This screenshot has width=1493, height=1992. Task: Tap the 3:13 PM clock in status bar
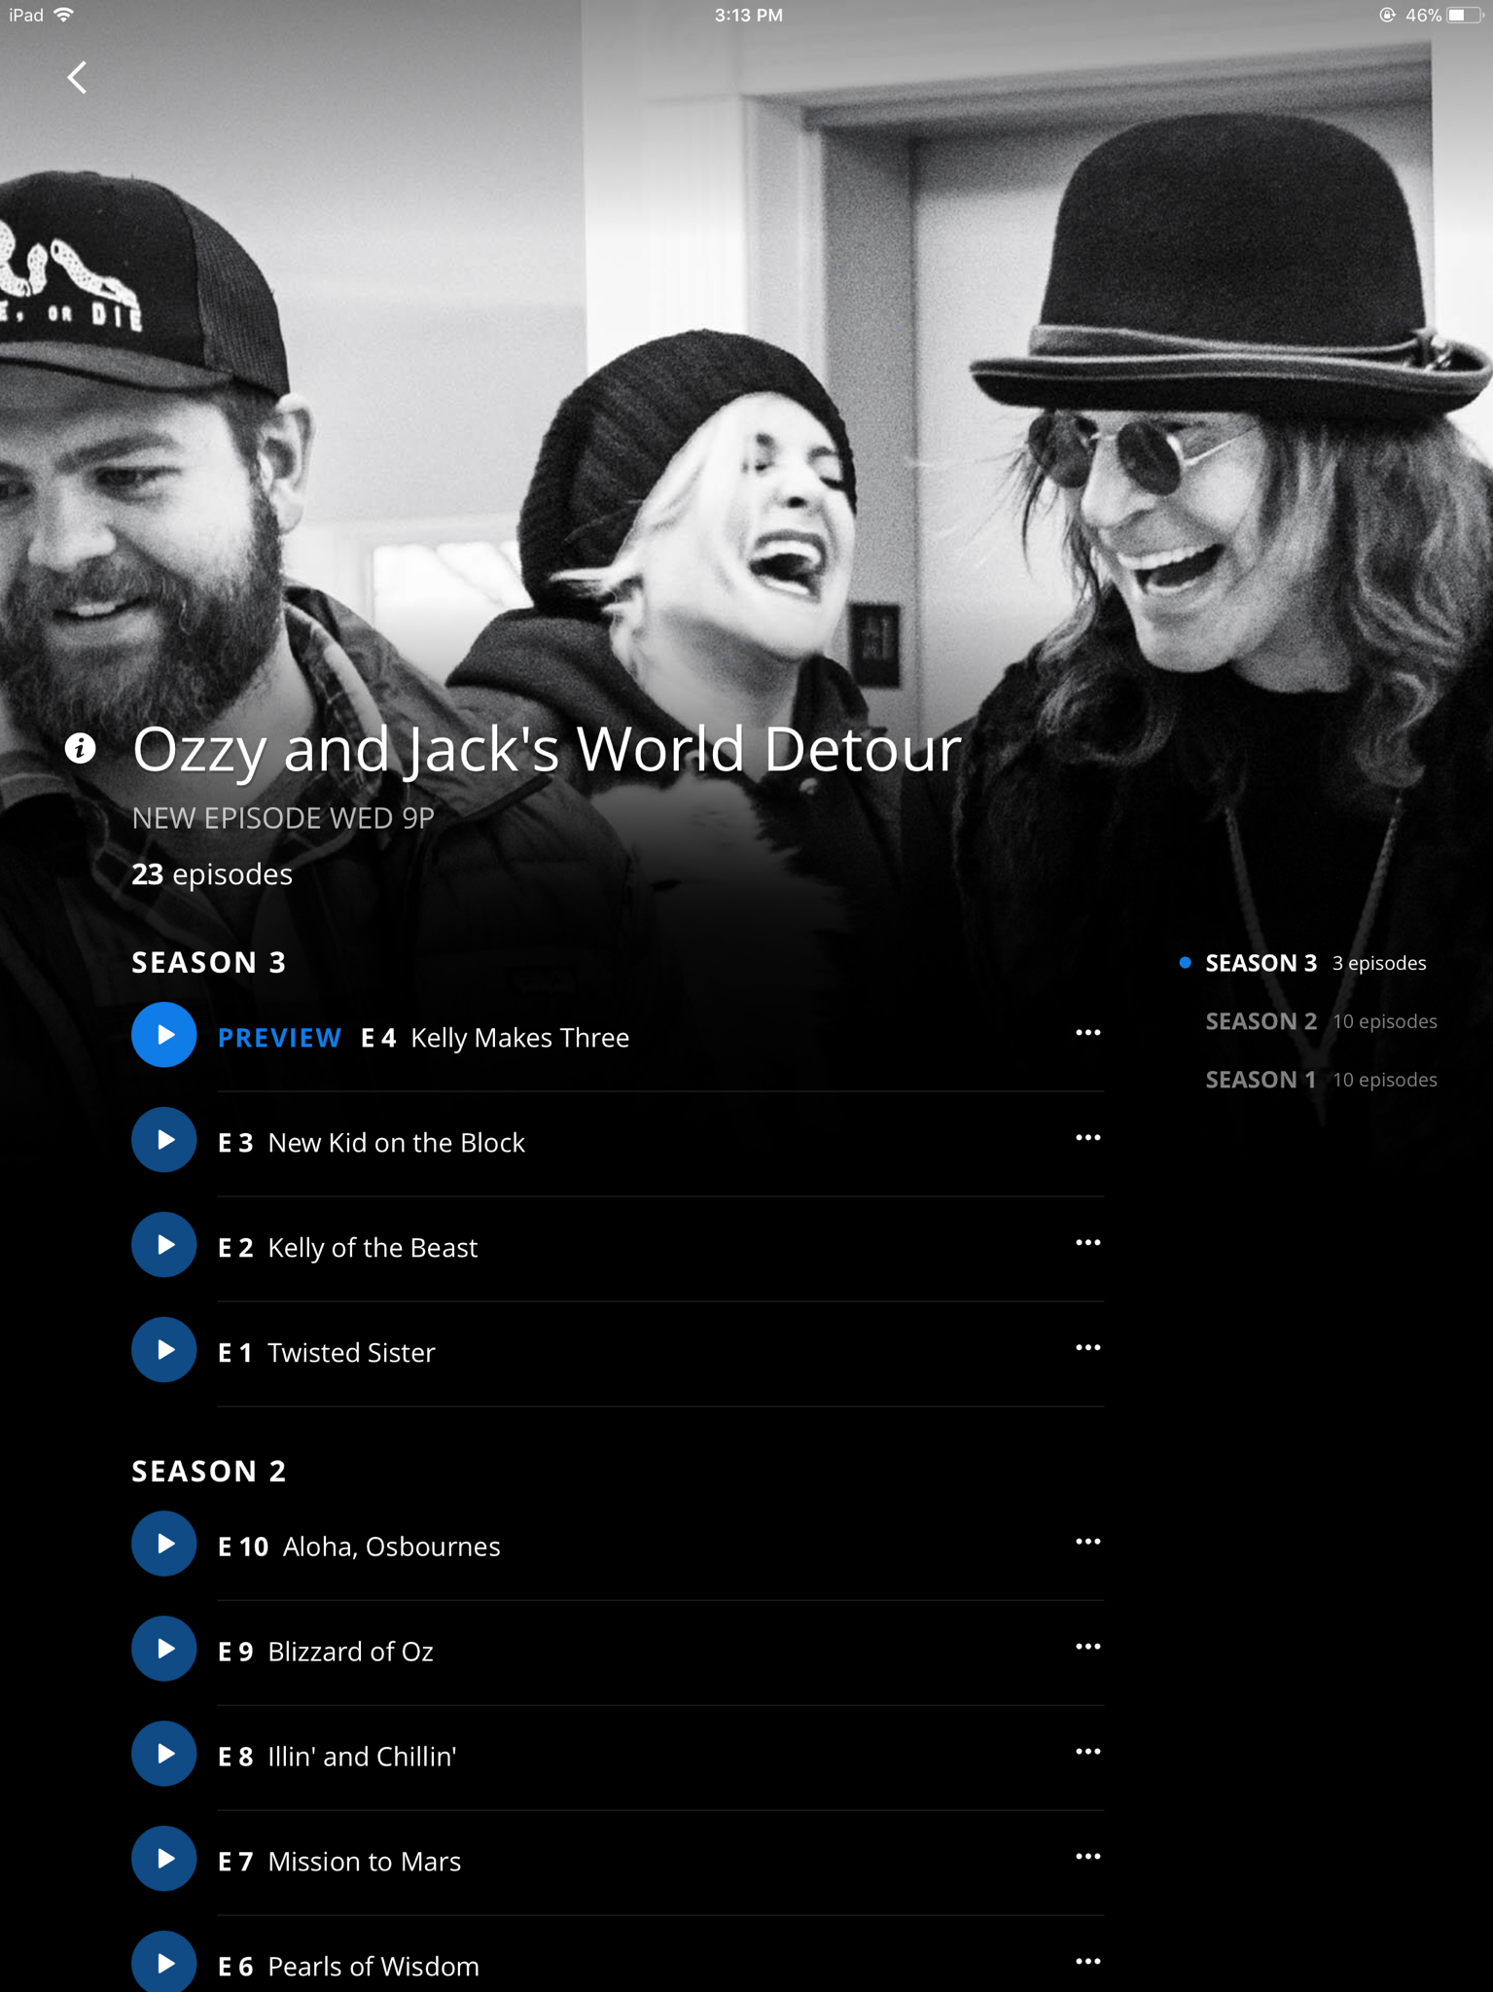[748, 15]
